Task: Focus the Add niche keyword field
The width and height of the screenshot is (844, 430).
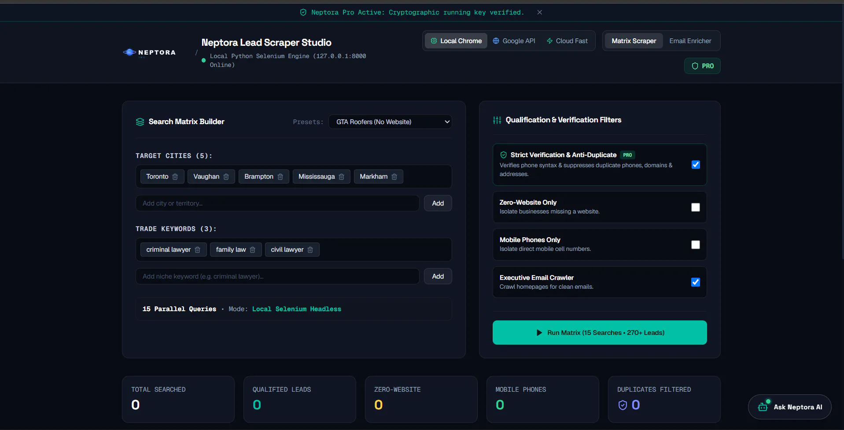Action: click(x=277, y=276)
